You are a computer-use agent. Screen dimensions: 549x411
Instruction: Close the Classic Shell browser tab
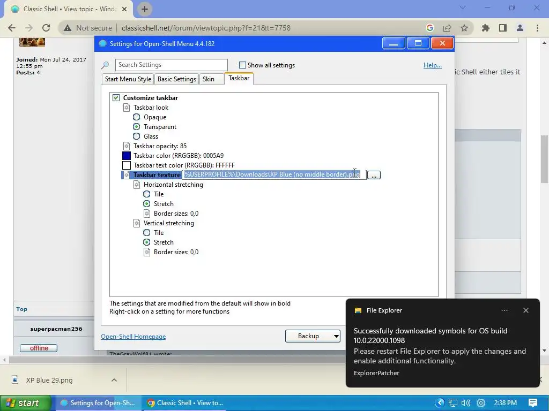tap(124, 9)
